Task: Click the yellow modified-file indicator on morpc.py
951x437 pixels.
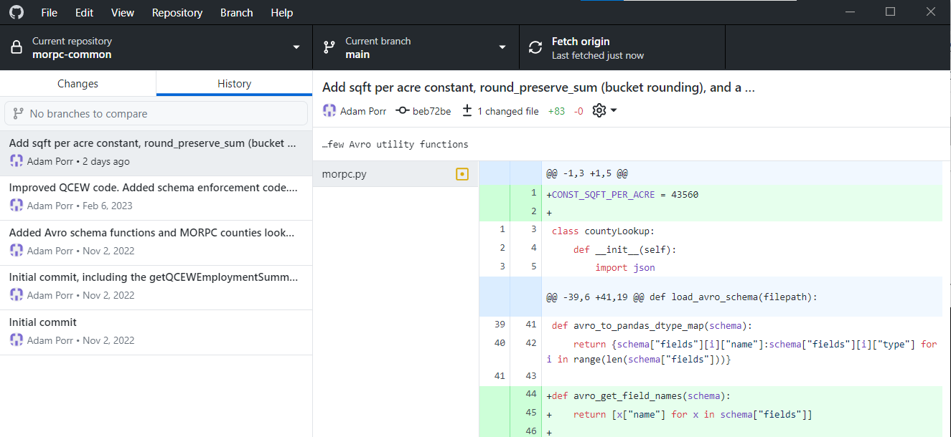Action: point(462,173)
